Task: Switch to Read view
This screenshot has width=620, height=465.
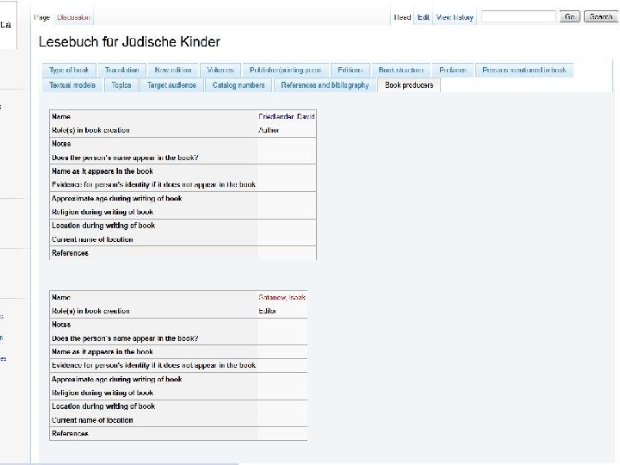Action: point(402,17)
